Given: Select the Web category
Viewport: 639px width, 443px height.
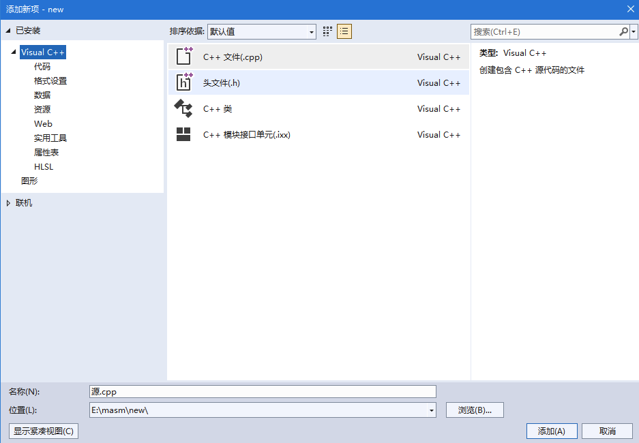Looking at the screenshot, I should tap(43, 123).
